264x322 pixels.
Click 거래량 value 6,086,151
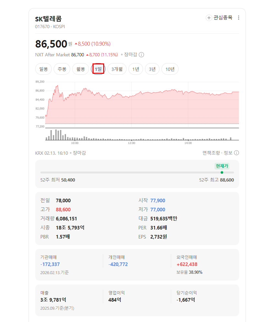[x=66, y=219]
